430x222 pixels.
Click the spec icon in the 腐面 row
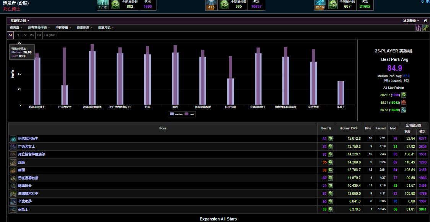pyautogui.click(x=330, y=170)
